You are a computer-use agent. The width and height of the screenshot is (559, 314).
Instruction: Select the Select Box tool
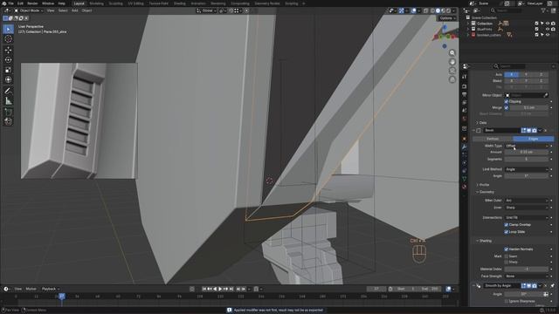pyautogui.click(x=8, y=29)
